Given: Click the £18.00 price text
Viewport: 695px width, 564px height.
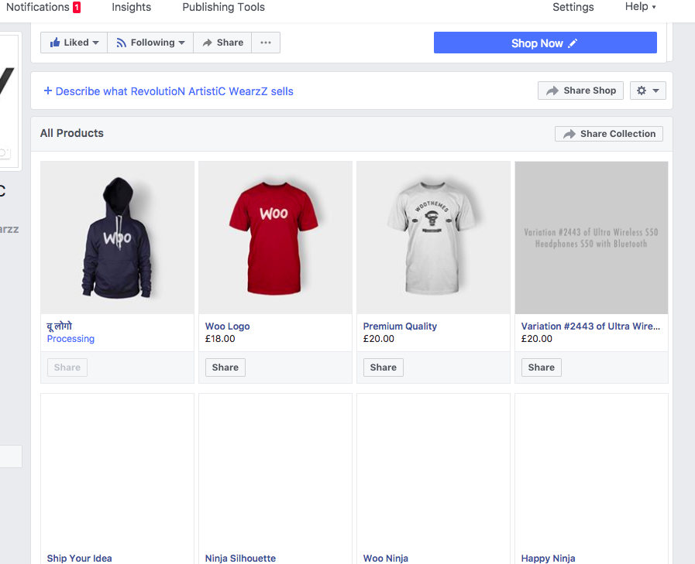Looking at the screenshot, I should click(220, 339).
